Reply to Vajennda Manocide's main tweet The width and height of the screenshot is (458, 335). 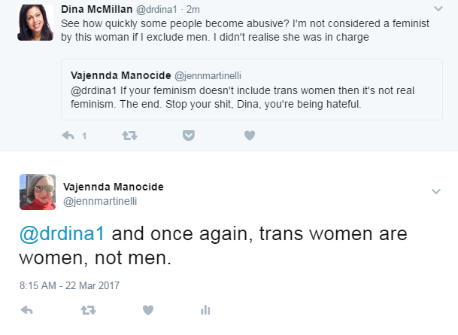pos(27,310)
